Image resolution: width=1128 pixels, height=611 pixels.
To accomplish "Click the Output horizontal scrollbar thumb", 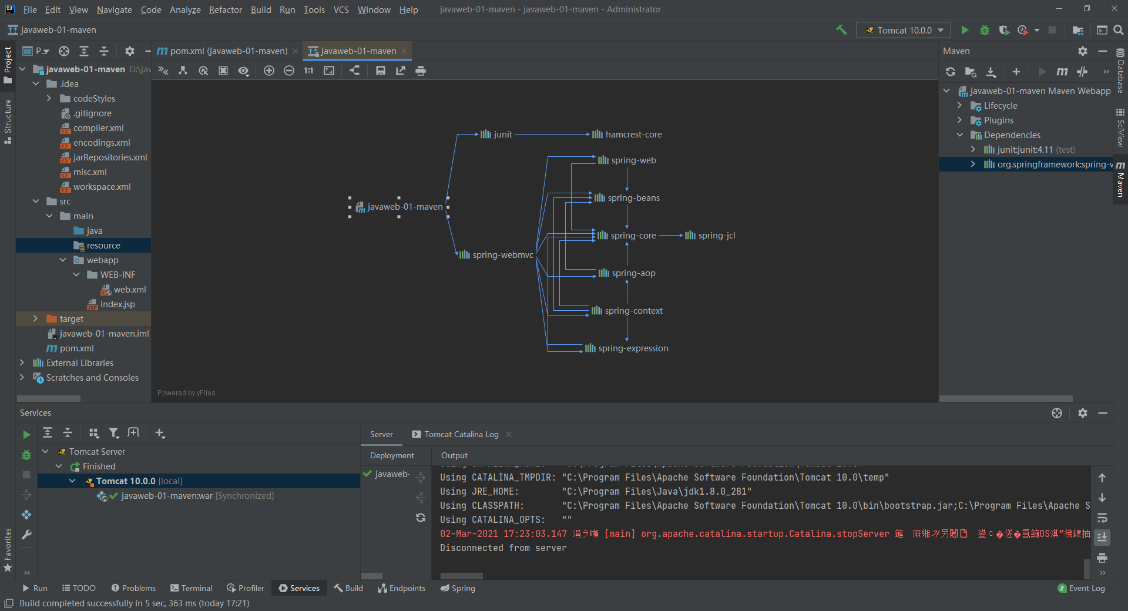I will pyautogui.click(x=462, y=576).
